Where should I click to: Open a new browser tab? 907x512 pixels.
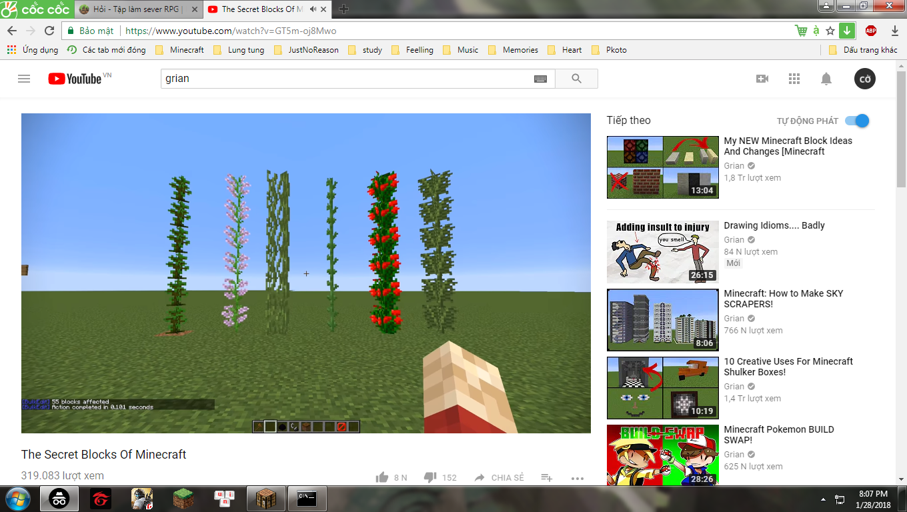point(343,9)
